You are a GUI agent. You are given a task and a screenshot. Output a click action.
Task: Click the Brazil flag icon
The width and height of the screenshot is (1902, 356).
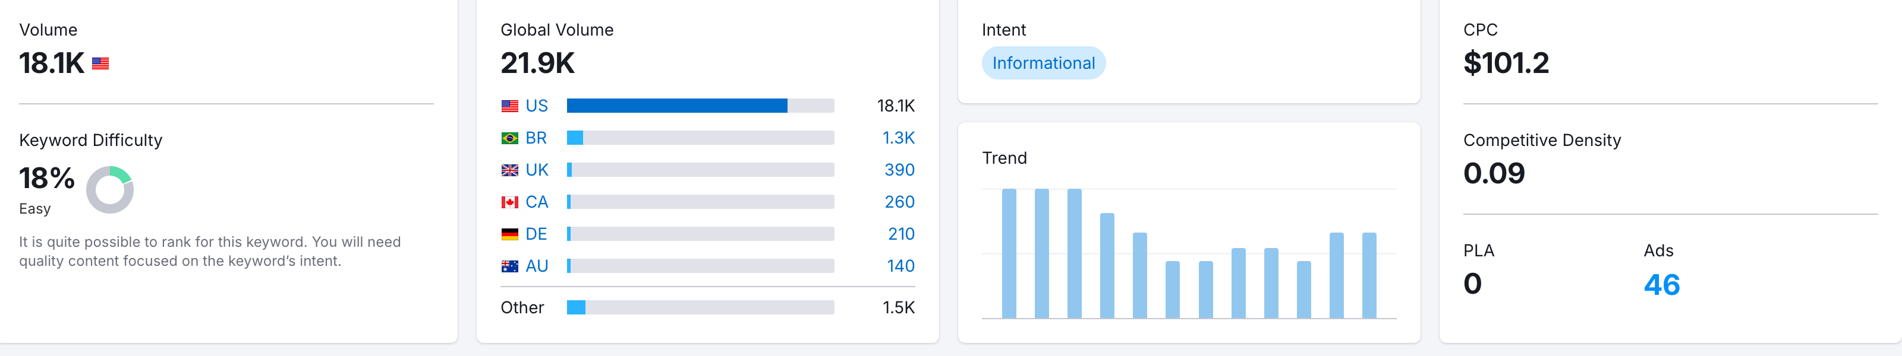pyautogui.click(x=509, y=138)
